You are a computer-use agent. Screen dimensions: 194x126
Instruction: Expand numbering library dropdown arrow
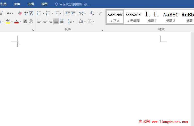pos(52,13)
